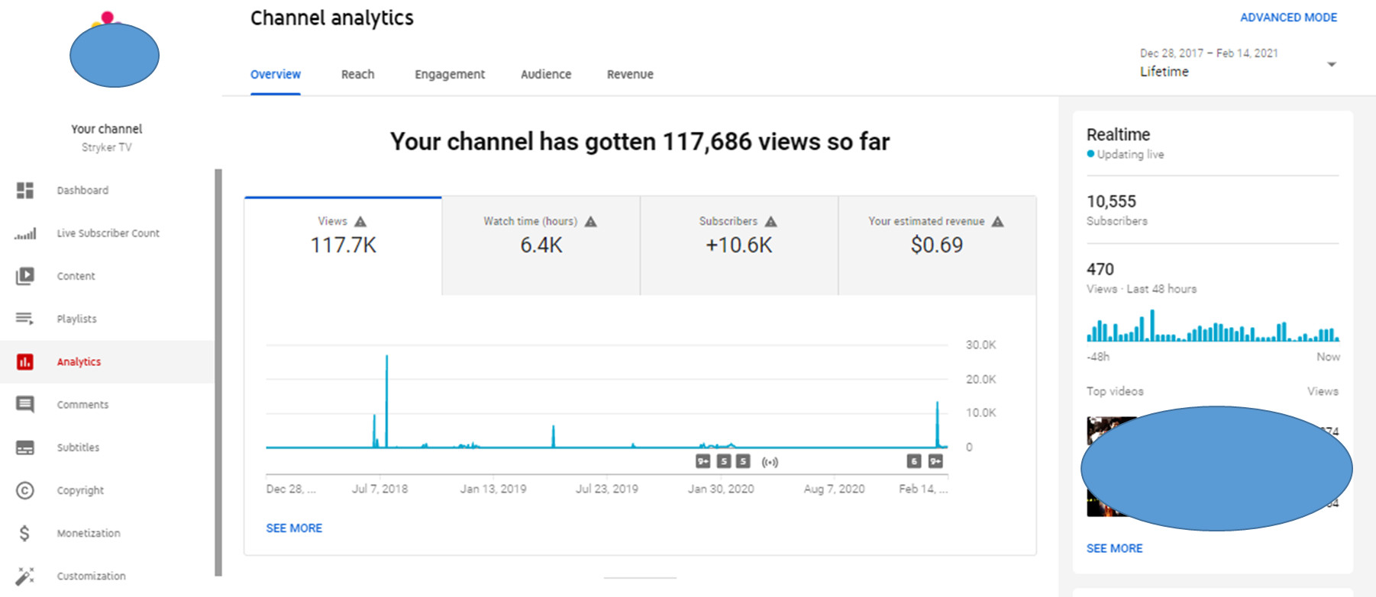Click the realtime 48-hour views bar chart
1376x597 pixels.
[x=1213, y=326]
